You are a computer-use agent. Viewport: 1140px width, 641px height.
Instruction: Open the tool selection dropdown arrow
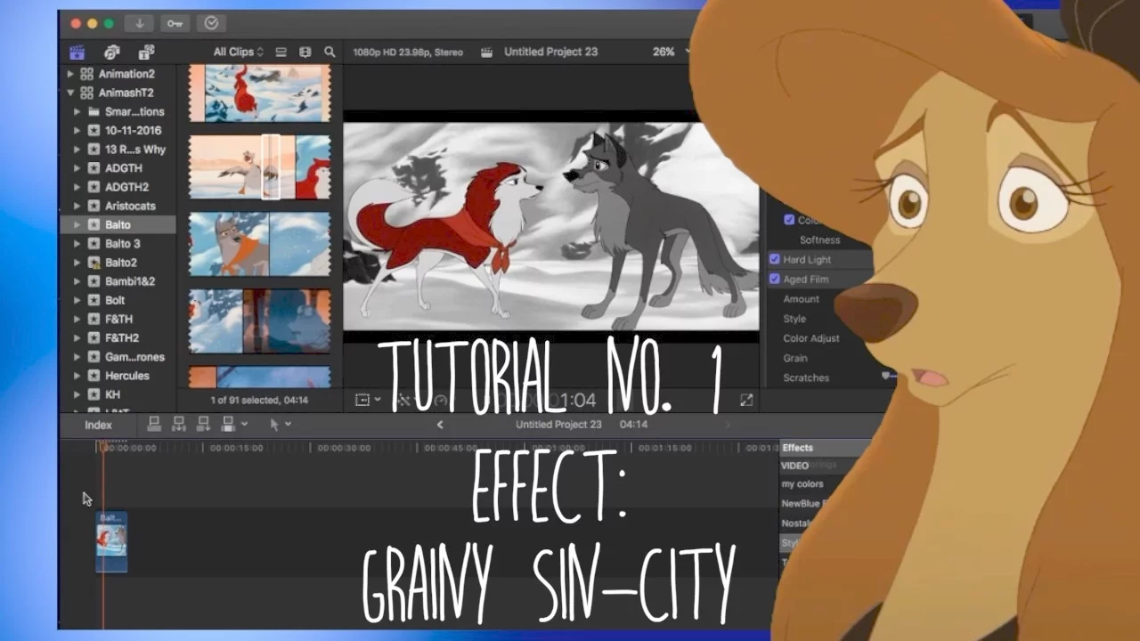tap(288, 425)
